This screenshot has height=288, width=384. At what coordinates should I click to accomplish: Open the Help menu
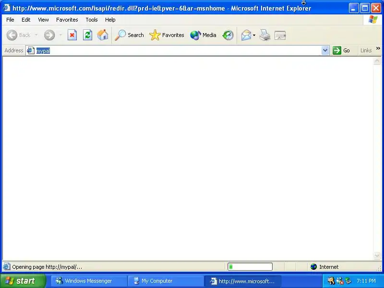pos(110,20)
